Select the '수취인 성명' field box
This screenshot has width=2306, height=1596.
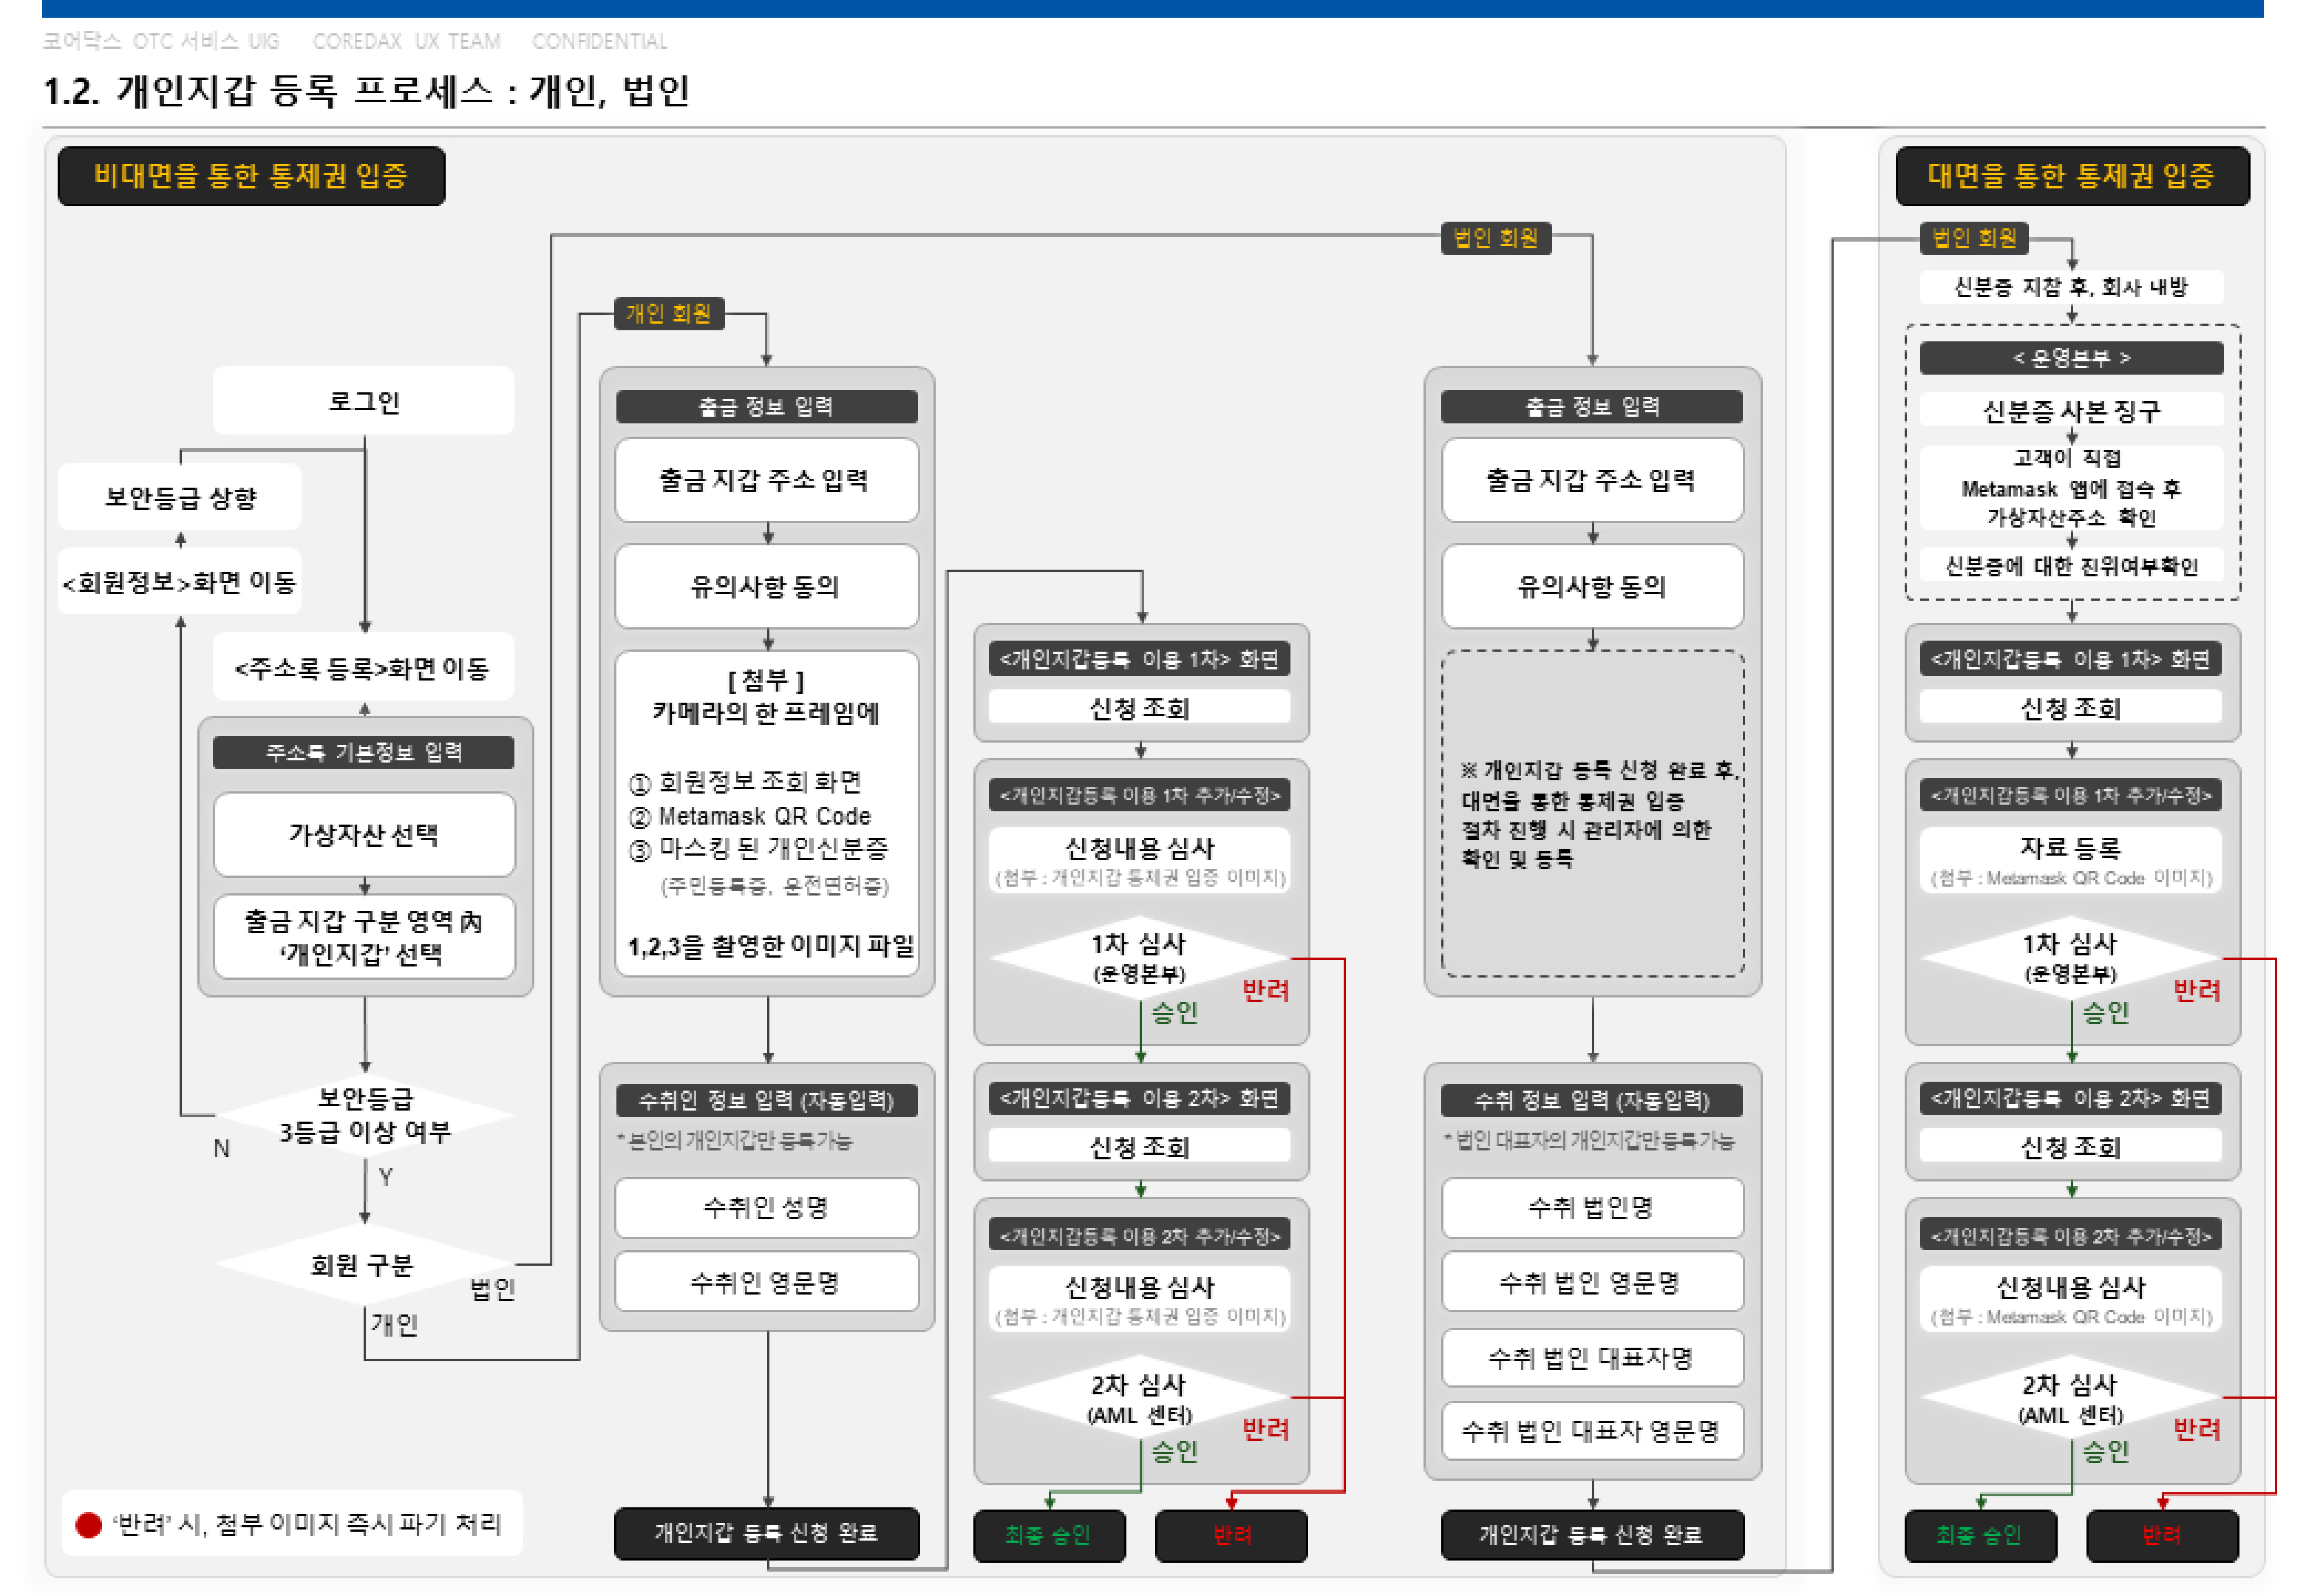[x=767, y=1207]
